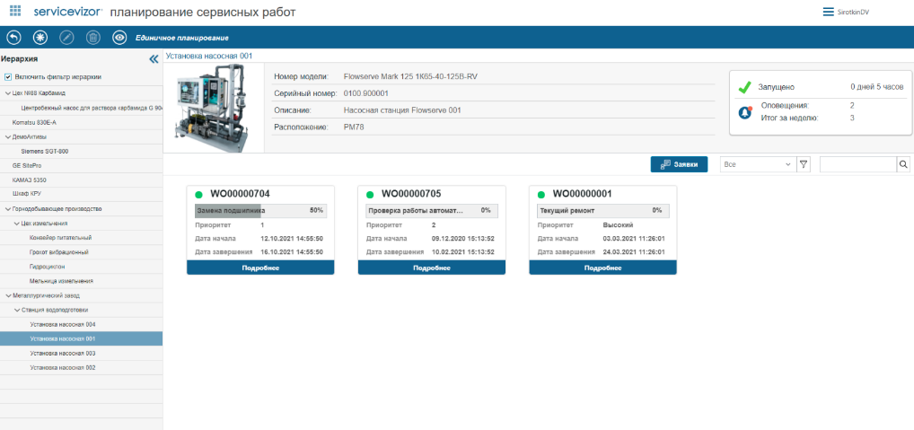Click green status dot of WO00000704
This screenshot has height=430, width=914.
[x=198, y=195]
